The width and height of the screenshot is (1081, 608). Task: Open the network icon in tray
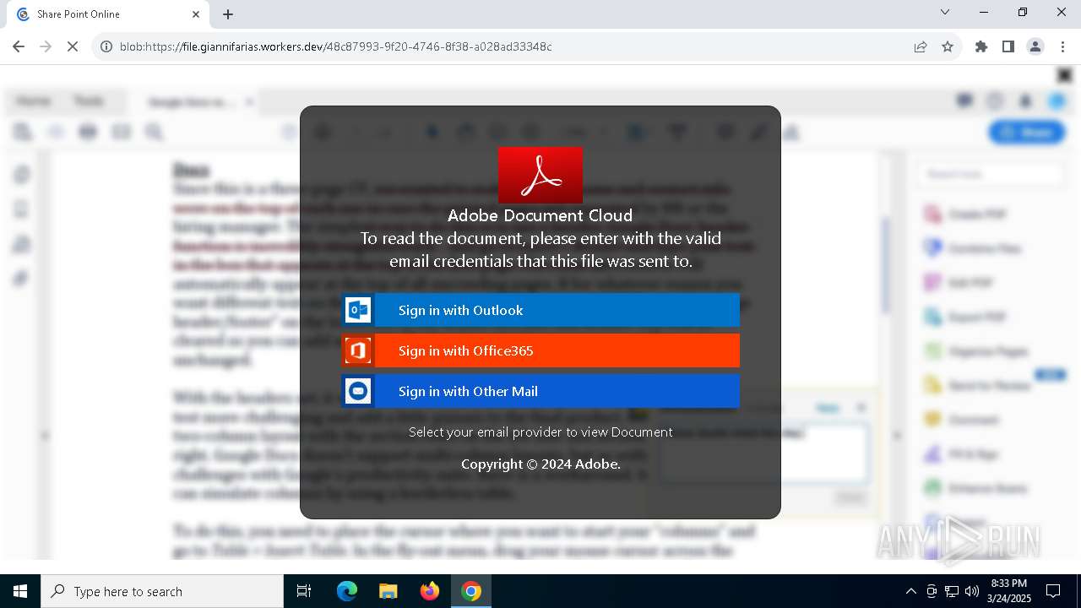click(952, 591)
